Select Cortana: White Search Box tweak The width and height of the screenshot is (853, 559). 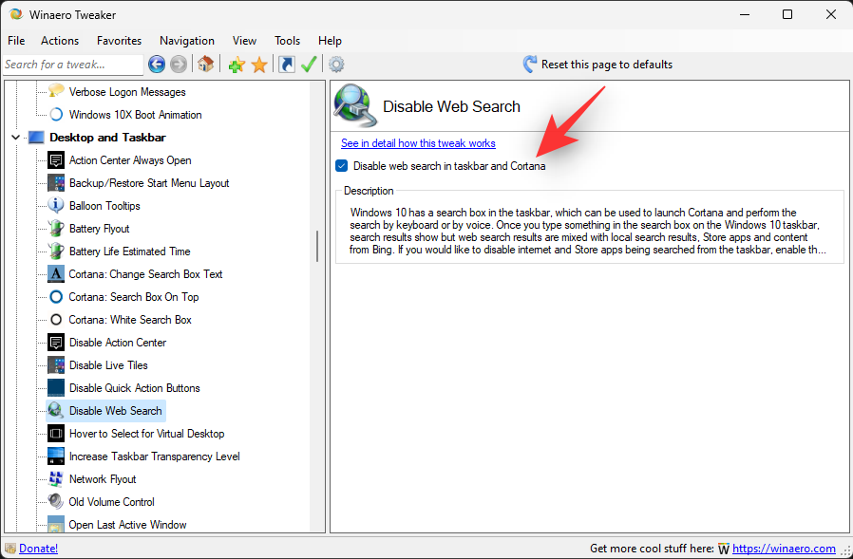coord(129,319)
